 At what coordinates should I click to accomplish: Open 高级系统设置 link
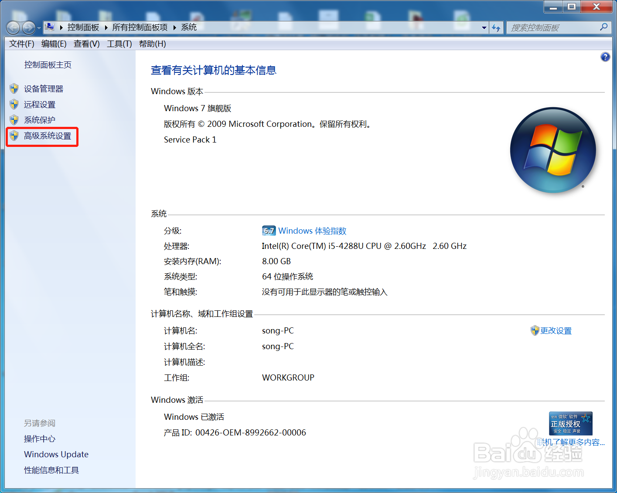48,136
